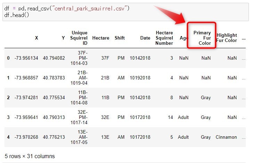
Task: Click the Primary Fur Color column header
Action: [202, 38]
